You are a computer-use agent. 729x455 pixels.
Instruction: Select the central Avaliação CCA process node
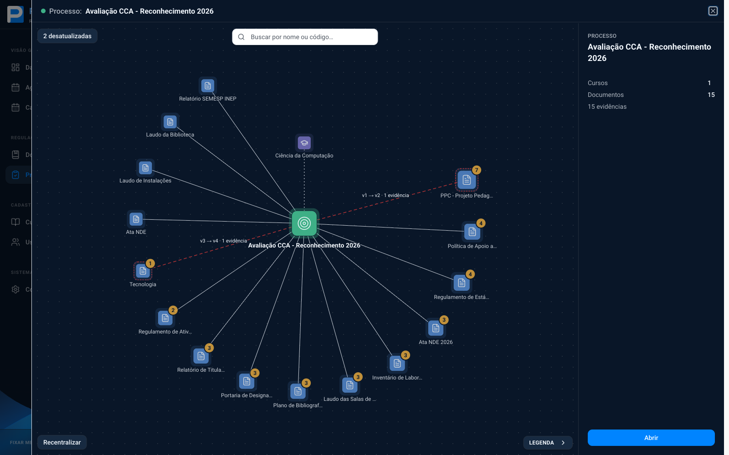(304, 223)
